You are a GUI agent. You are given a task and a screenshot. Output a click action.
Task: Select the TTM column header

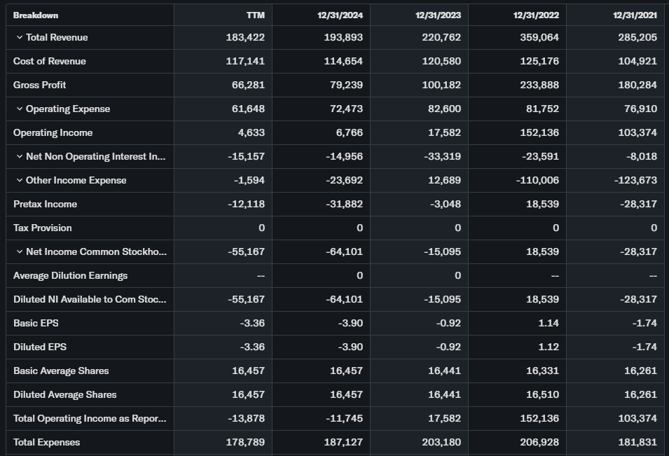point(255,15)
